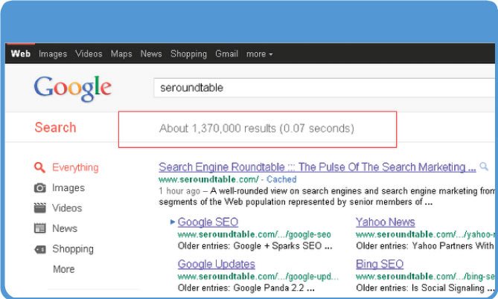Click the camera icon next to Images
Viewport: 498px width, 299px height.
pyautogui.click(x=39, y=188)
